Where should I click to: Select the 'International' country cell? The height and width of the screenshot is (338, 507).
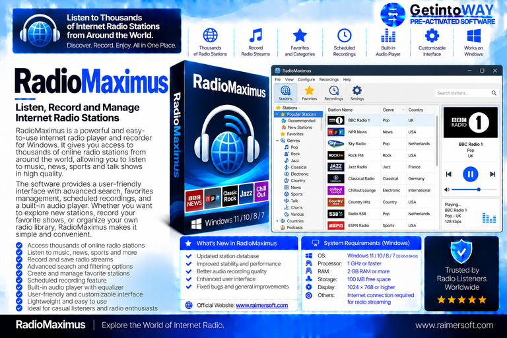pos(419,191)
